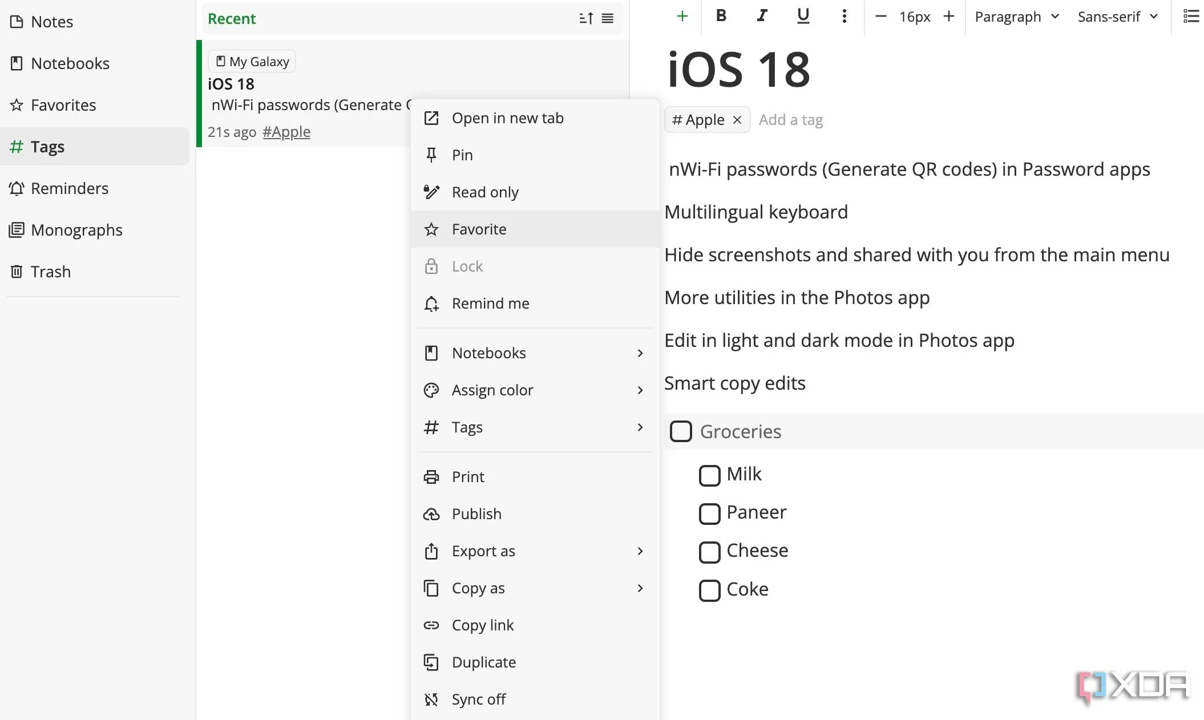Increase font size with plus button
The image size is (1204, 720).
pos(949,17)
